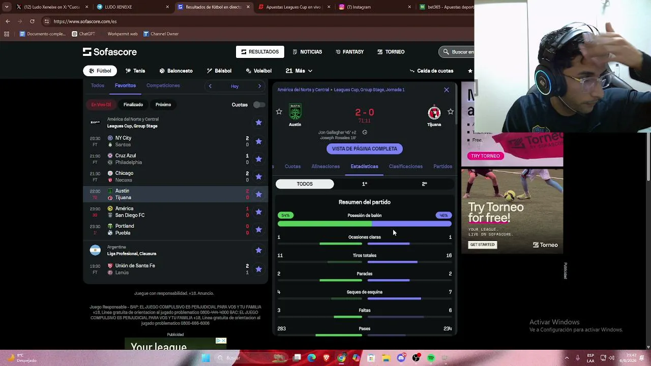The width and height of the screenshot is (651, 366).
Task: Open Microsoft Edge from the taskbar
Action: [x=311, y=358]
